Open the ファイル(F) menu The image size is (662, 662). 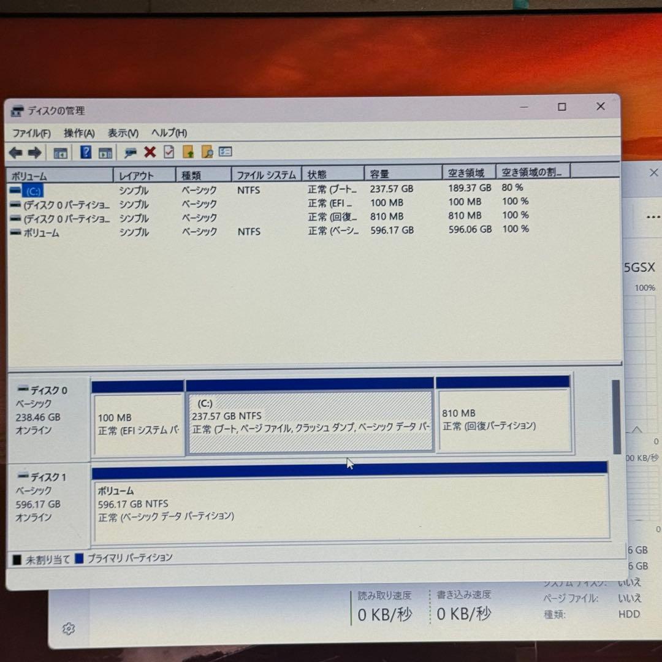pos(31,134)
